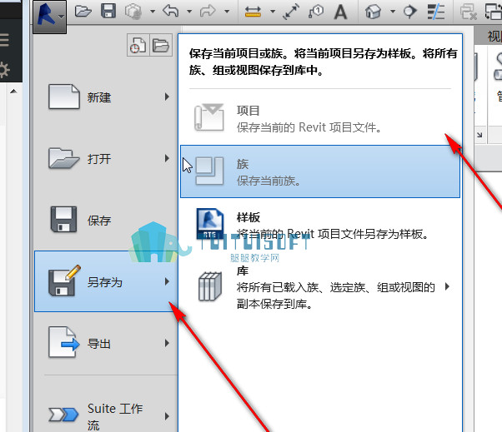Expand the 导出 submenu arrow

point(167,343)
